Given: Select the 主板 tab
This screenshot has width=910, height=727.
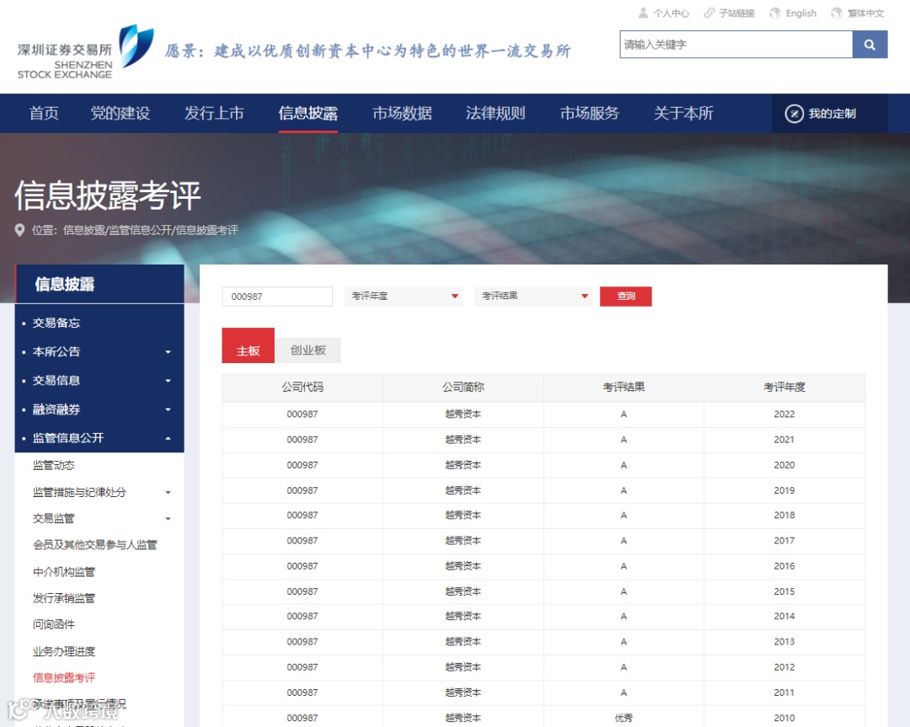Looking at the screenshot, I should pyautogui.click(x=248, y=345).
